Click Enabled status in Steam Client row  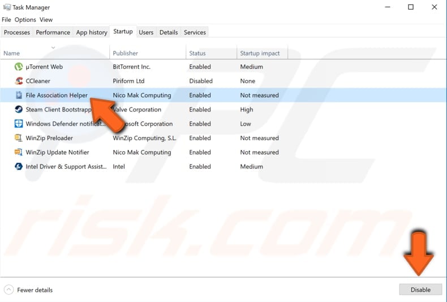click(x=200, y=109)
